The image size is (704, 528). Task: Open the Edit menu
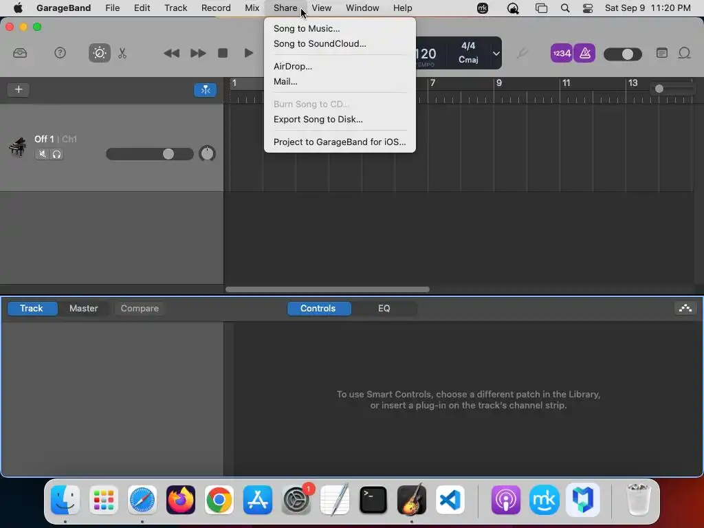point(142,8)
